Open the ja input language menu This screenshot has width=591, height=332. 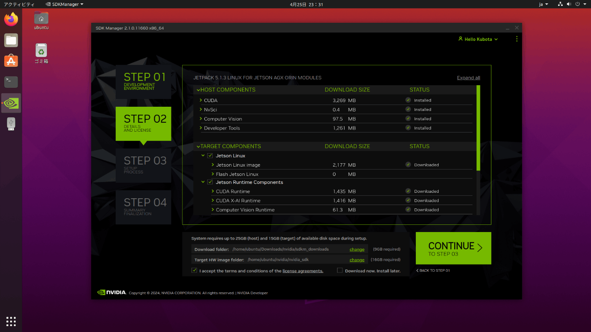[x=543, y=4]
